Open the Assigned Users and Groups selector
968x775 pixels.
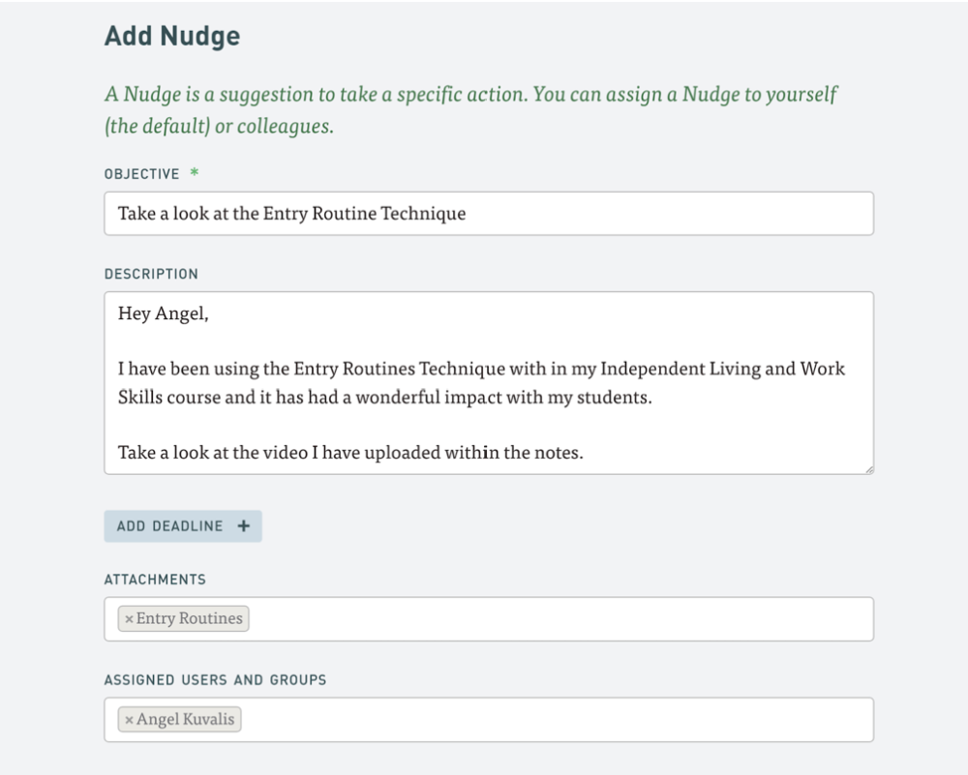[x=561, y=720]
